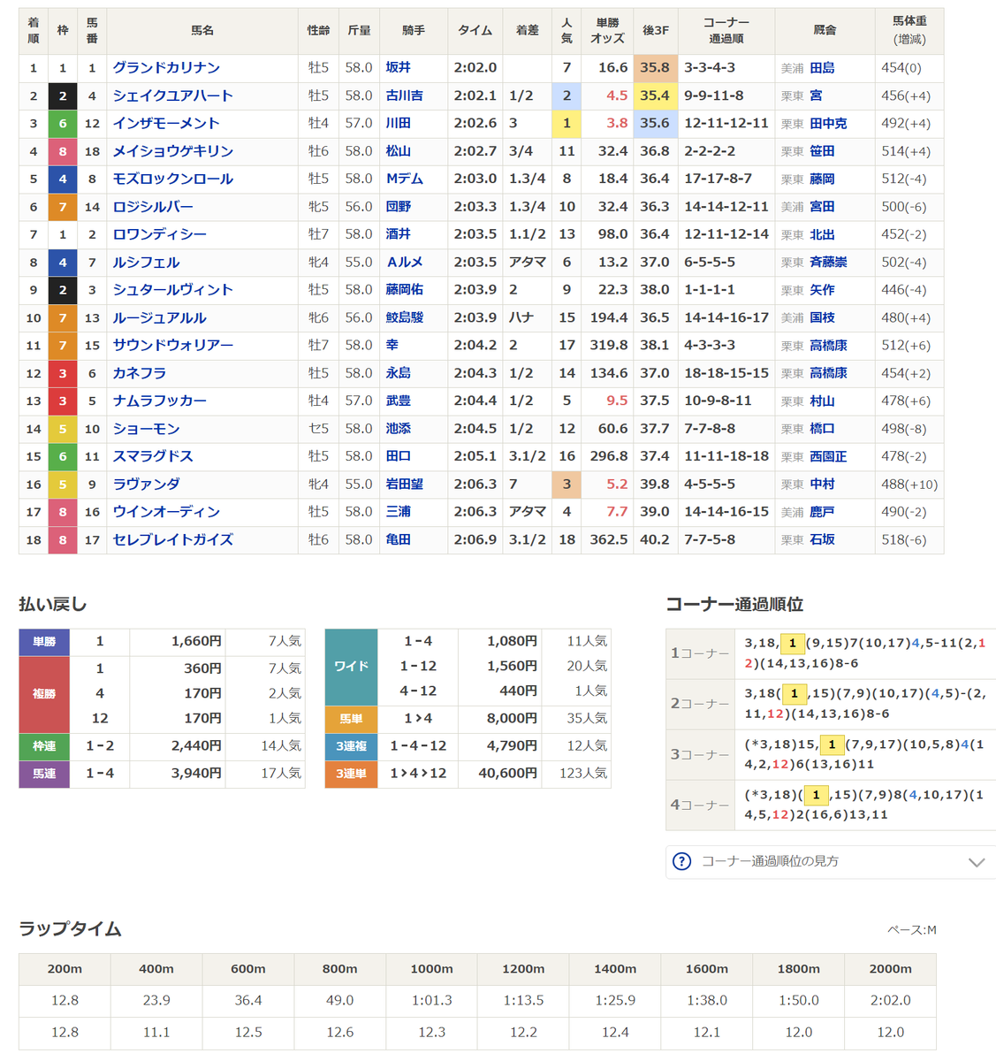Click the 3連単 payout label
Screen dimensions: 996x1061
352,774
